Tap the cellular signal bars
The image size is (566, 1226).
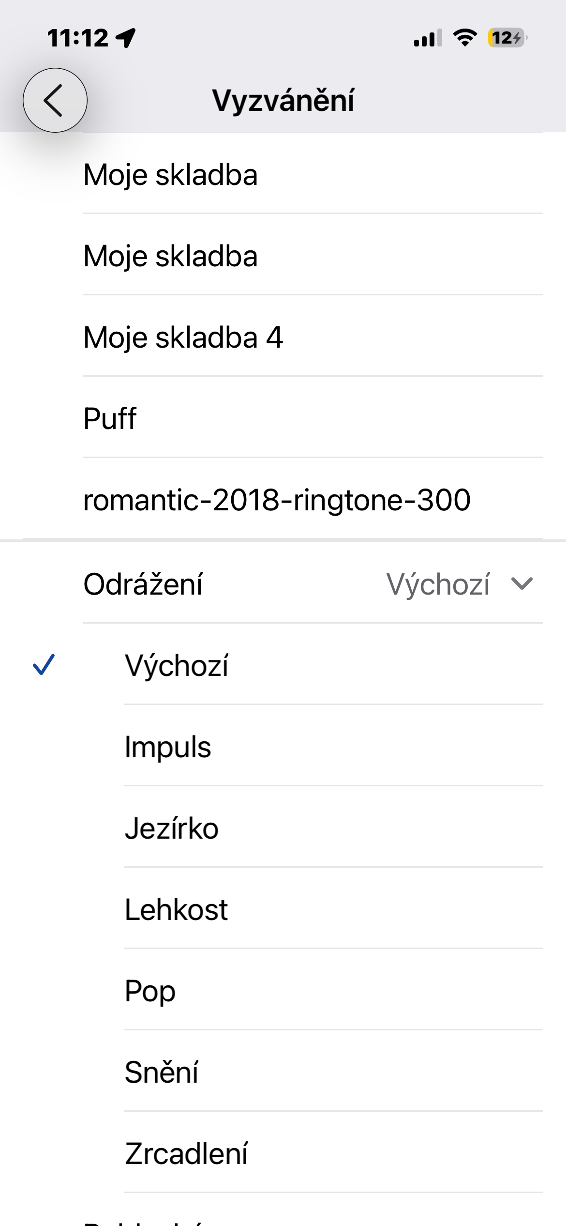coord(428,38)
